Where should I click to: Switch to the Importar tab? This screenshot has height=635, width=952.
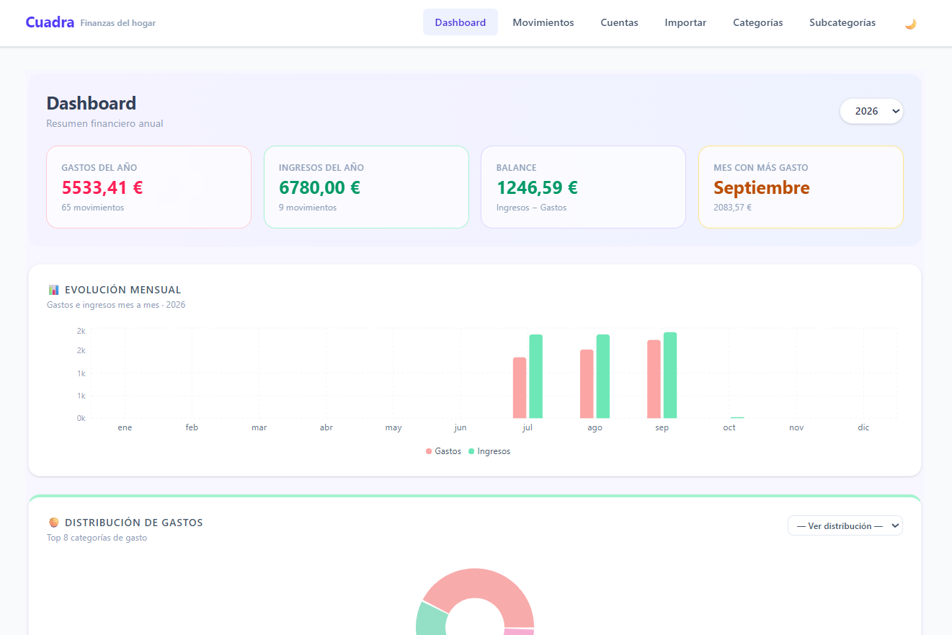685,22
